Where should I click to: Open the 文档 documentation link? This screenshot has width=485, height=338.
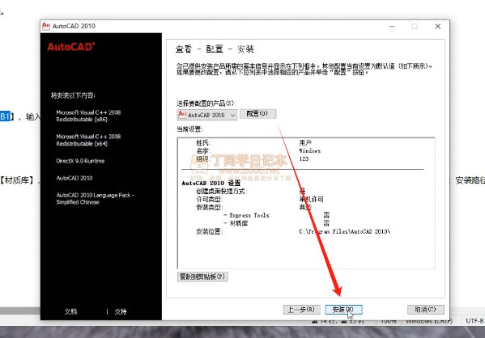coord(70,311)
